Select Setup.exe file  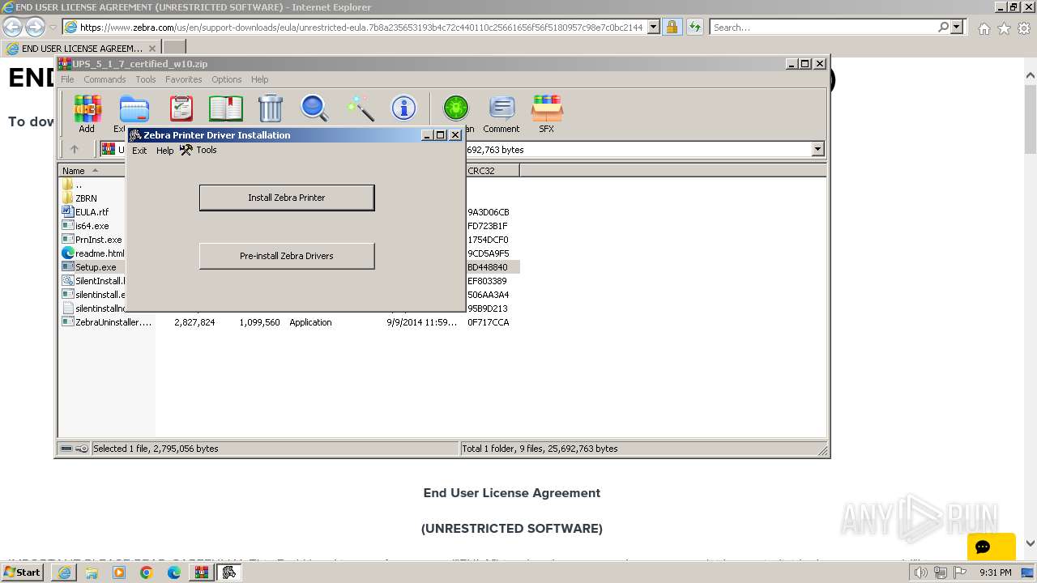coord(89,267)
